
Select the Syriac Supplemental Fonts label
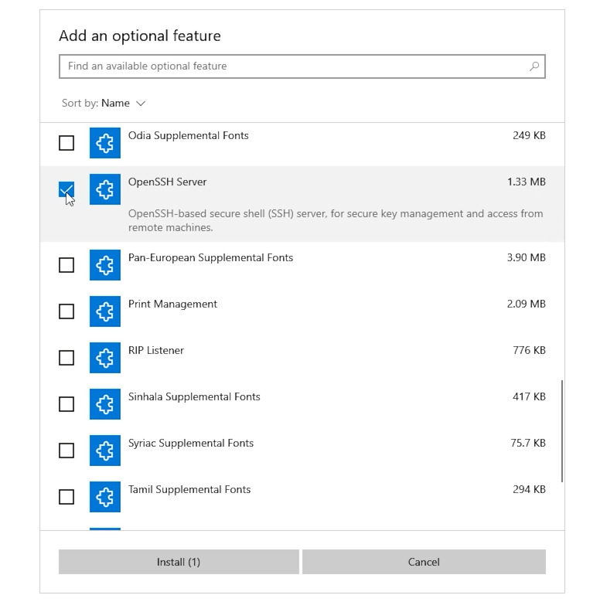tap(191, 443)
